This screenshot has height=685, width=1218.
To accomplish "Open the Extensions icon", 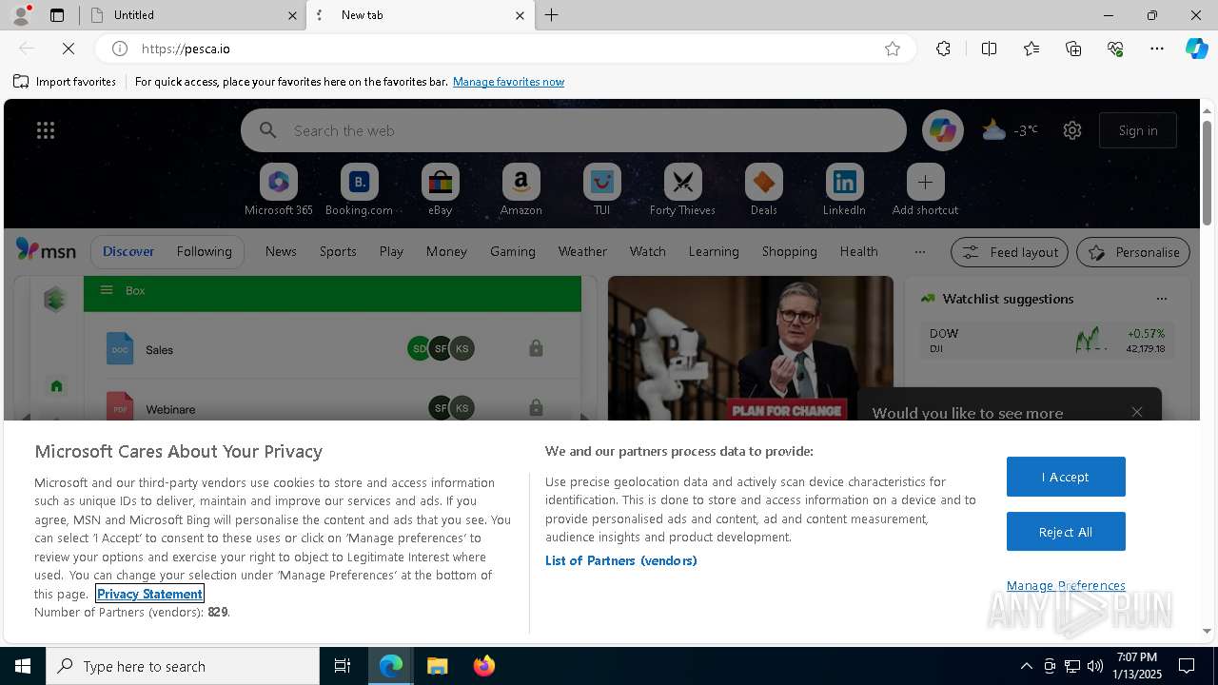I will (943, 49).
